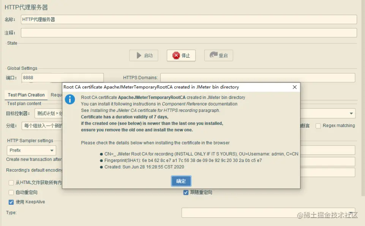The width and height of the screenshot is (365, 226).
Task: Click the 端口 port field showing 8888
Action: (63, 78)
